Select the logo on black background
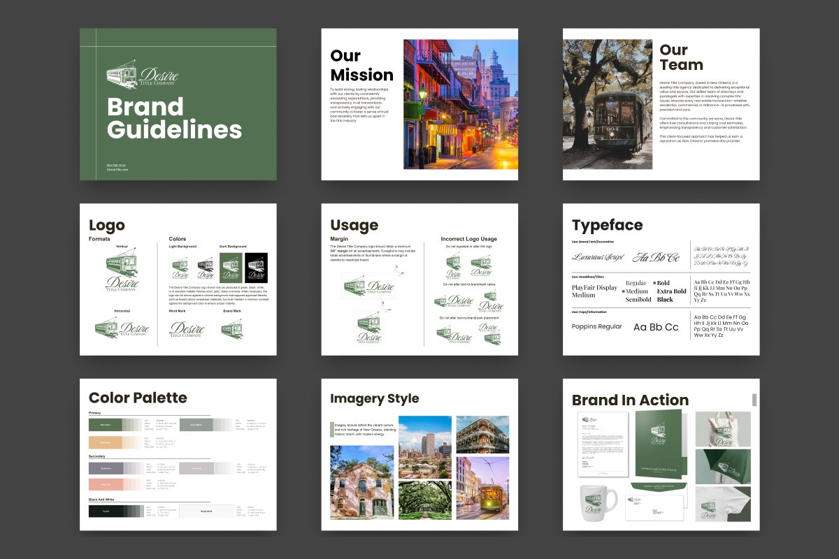Screen dimensions: 839x559 [x=256, y=268]
